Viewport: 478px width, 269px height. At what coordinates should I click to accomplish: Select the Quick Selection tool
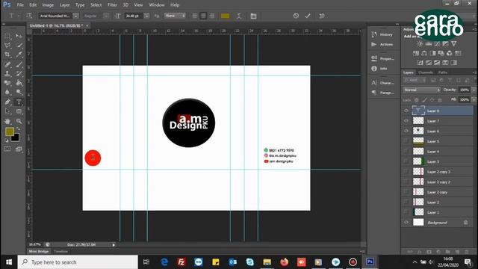(x=19, y=46)
